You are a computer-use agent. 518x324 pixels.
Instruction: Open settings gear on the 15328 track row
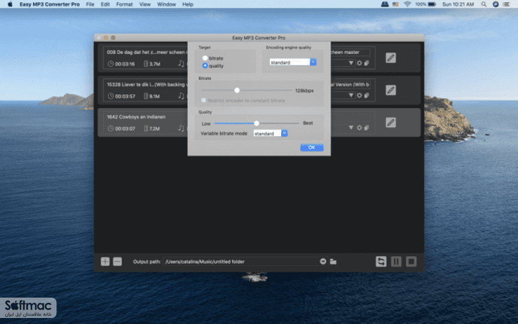click(359, 95)
